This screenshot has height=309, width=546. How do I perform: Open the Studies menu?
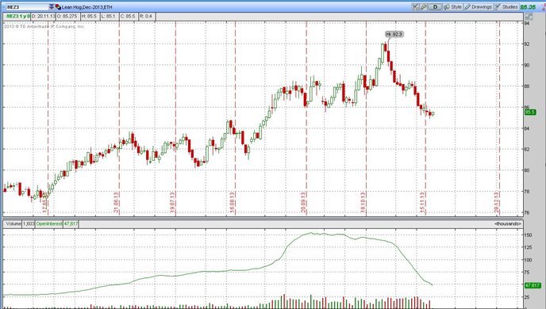point(506,7)
